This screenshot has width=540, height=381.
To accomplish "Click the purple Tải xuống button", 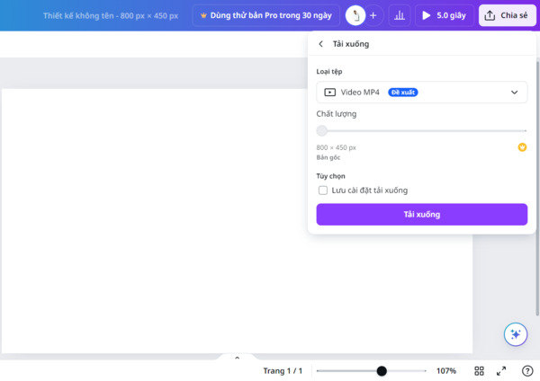I will (x=421, y=214).
